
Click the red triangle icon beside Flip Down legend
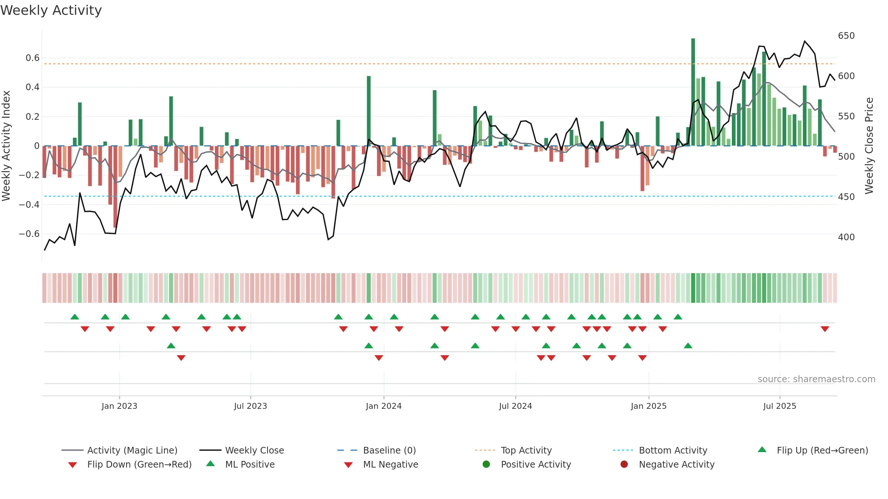pos(73,465)
